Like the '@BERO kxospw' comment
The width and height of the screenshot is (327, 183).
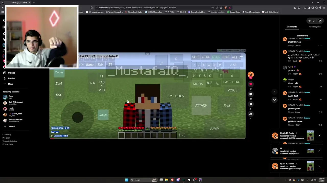(319, 125)
